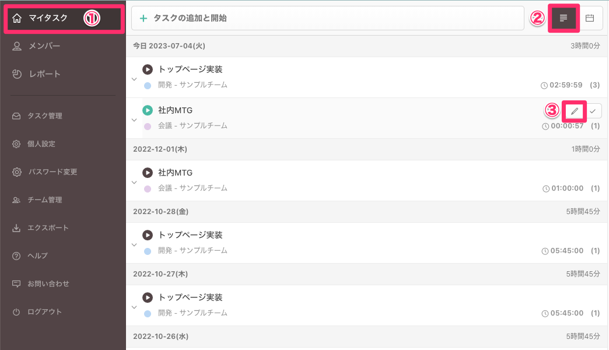Open the レポート chart icon
The height and width of the screenshot is (350, 609).
(x=17, y=74)
